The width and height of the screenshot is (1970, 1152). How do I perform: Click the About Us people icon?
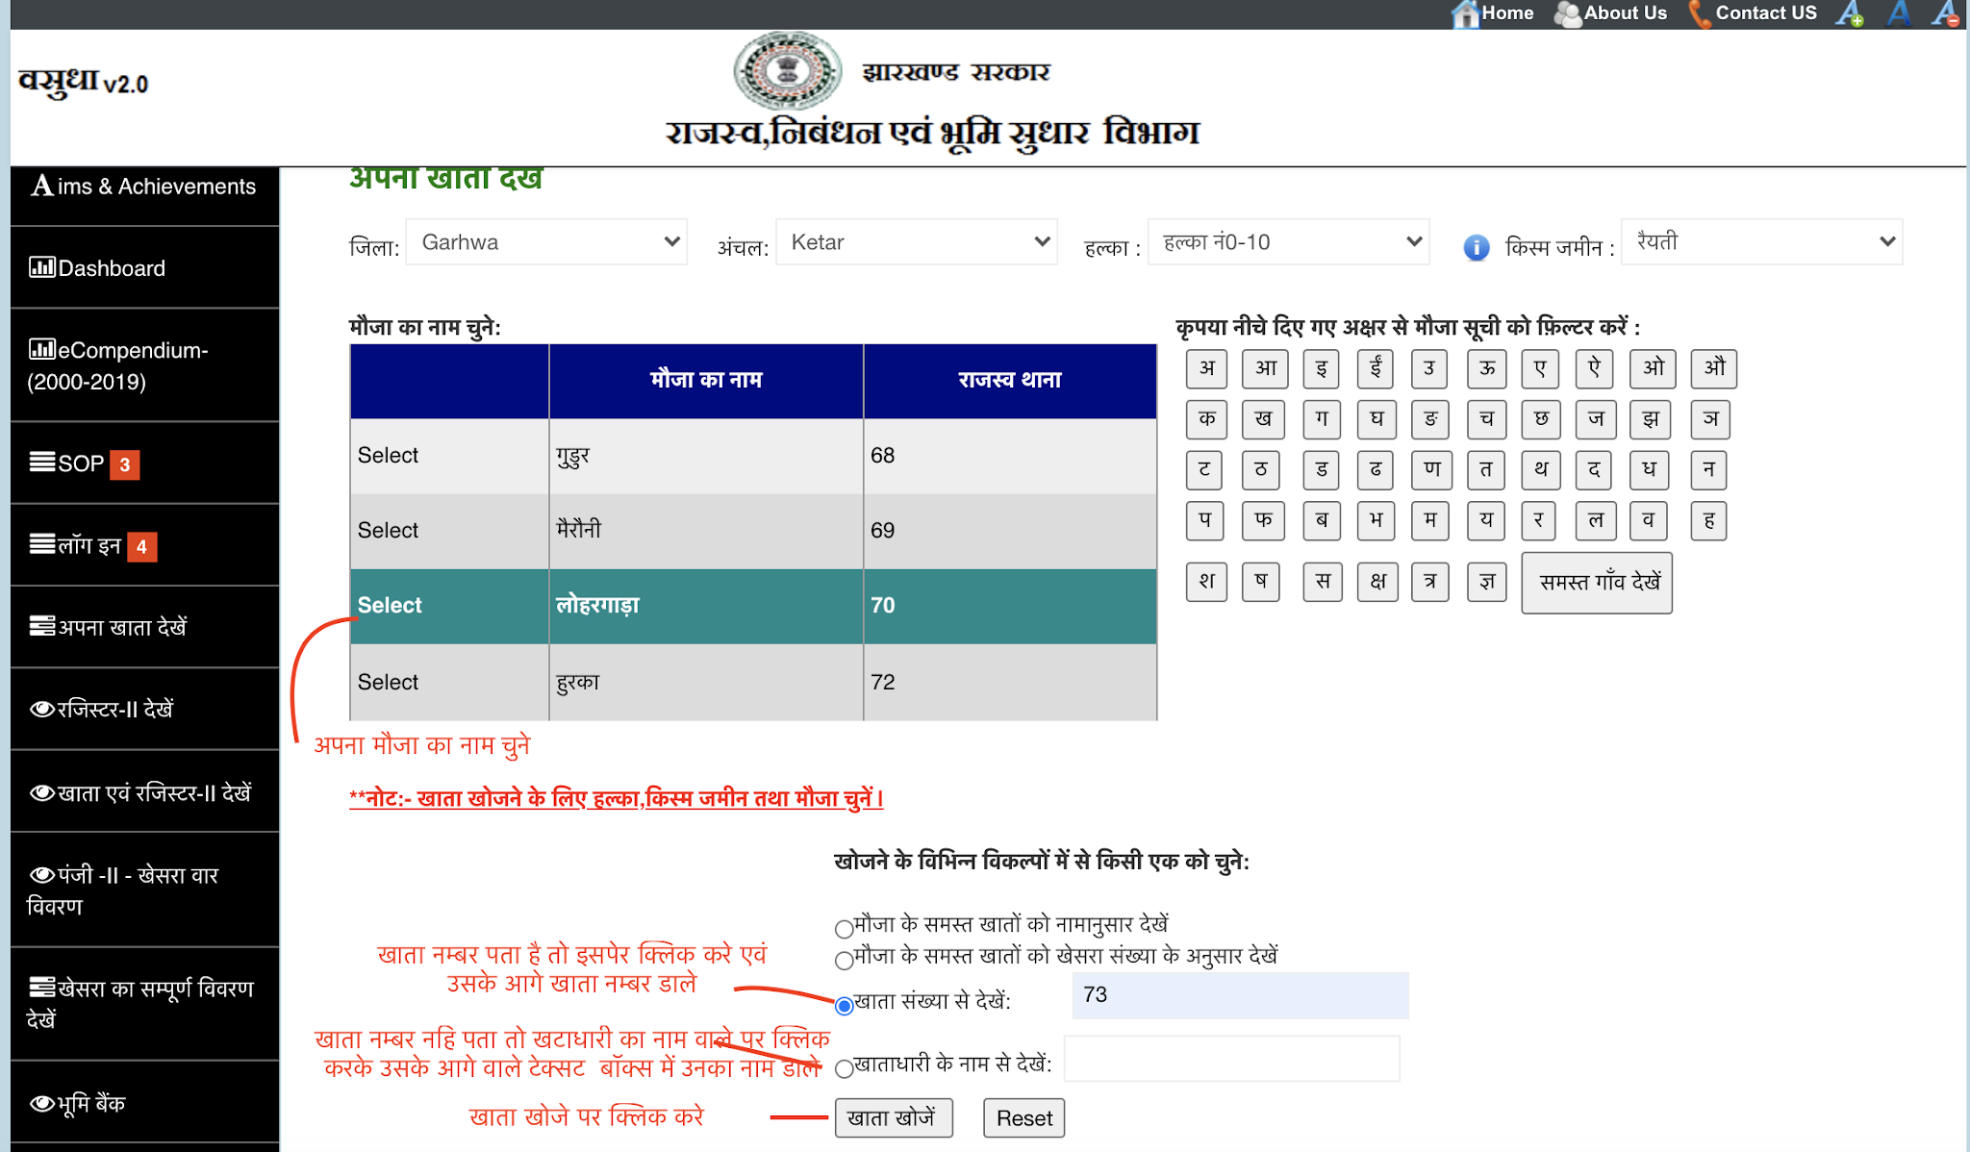click(x=1568, y=13)
